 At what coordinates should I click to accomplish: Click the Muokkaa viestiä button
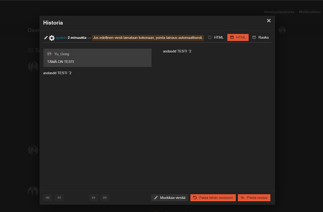coord(170,197)
